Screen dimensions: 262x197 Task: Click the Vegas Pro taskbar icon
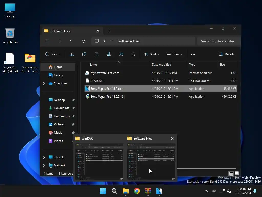point(159,191)
